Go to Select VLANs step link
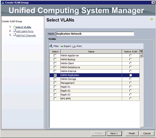Viewport: 156px width, 138px height. click(23, 27)
